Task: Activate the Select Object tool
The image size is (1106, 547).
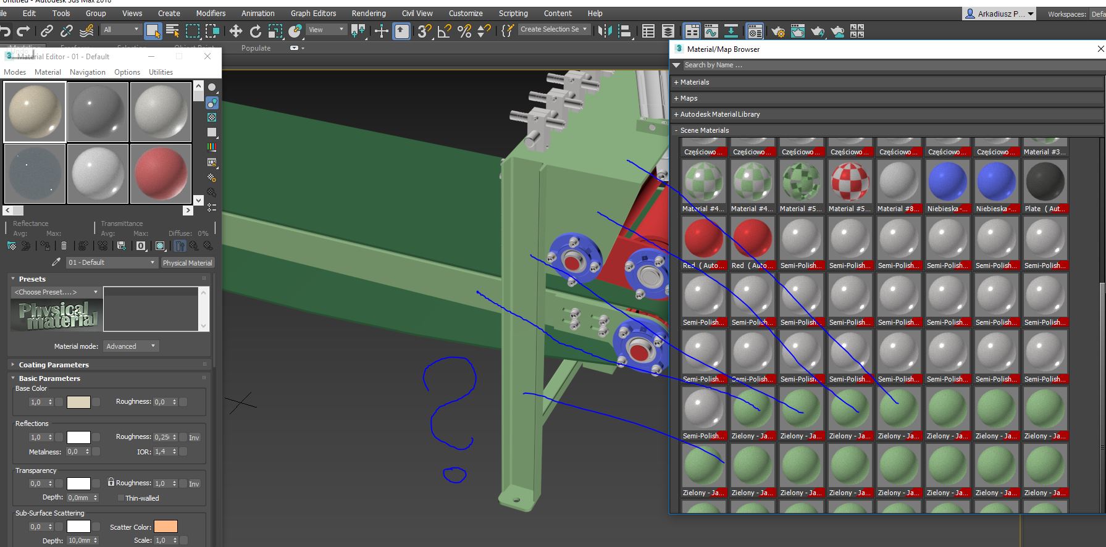Action: coord(153,31)
